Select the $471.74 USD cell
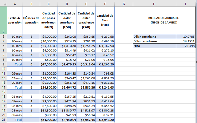The image size is (197, 123). 67,101
